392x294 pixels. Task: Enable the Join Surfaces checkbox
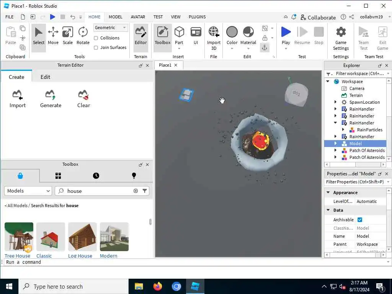96,47
